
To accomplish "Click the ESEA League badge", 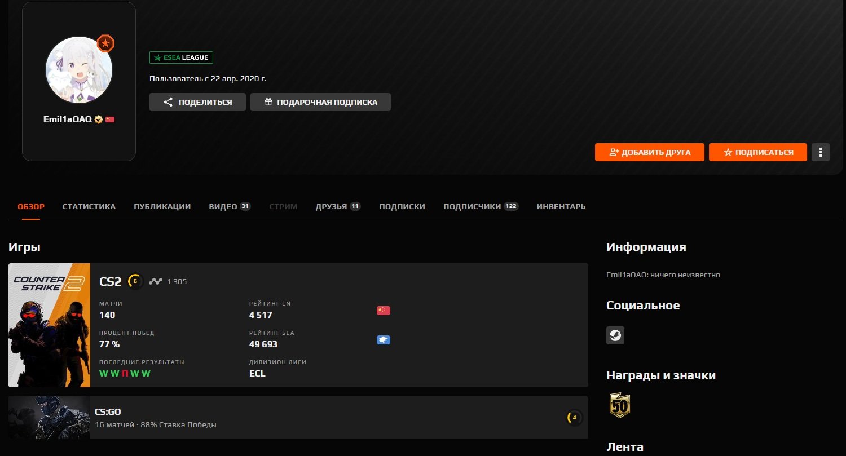I will pos(181,57).
